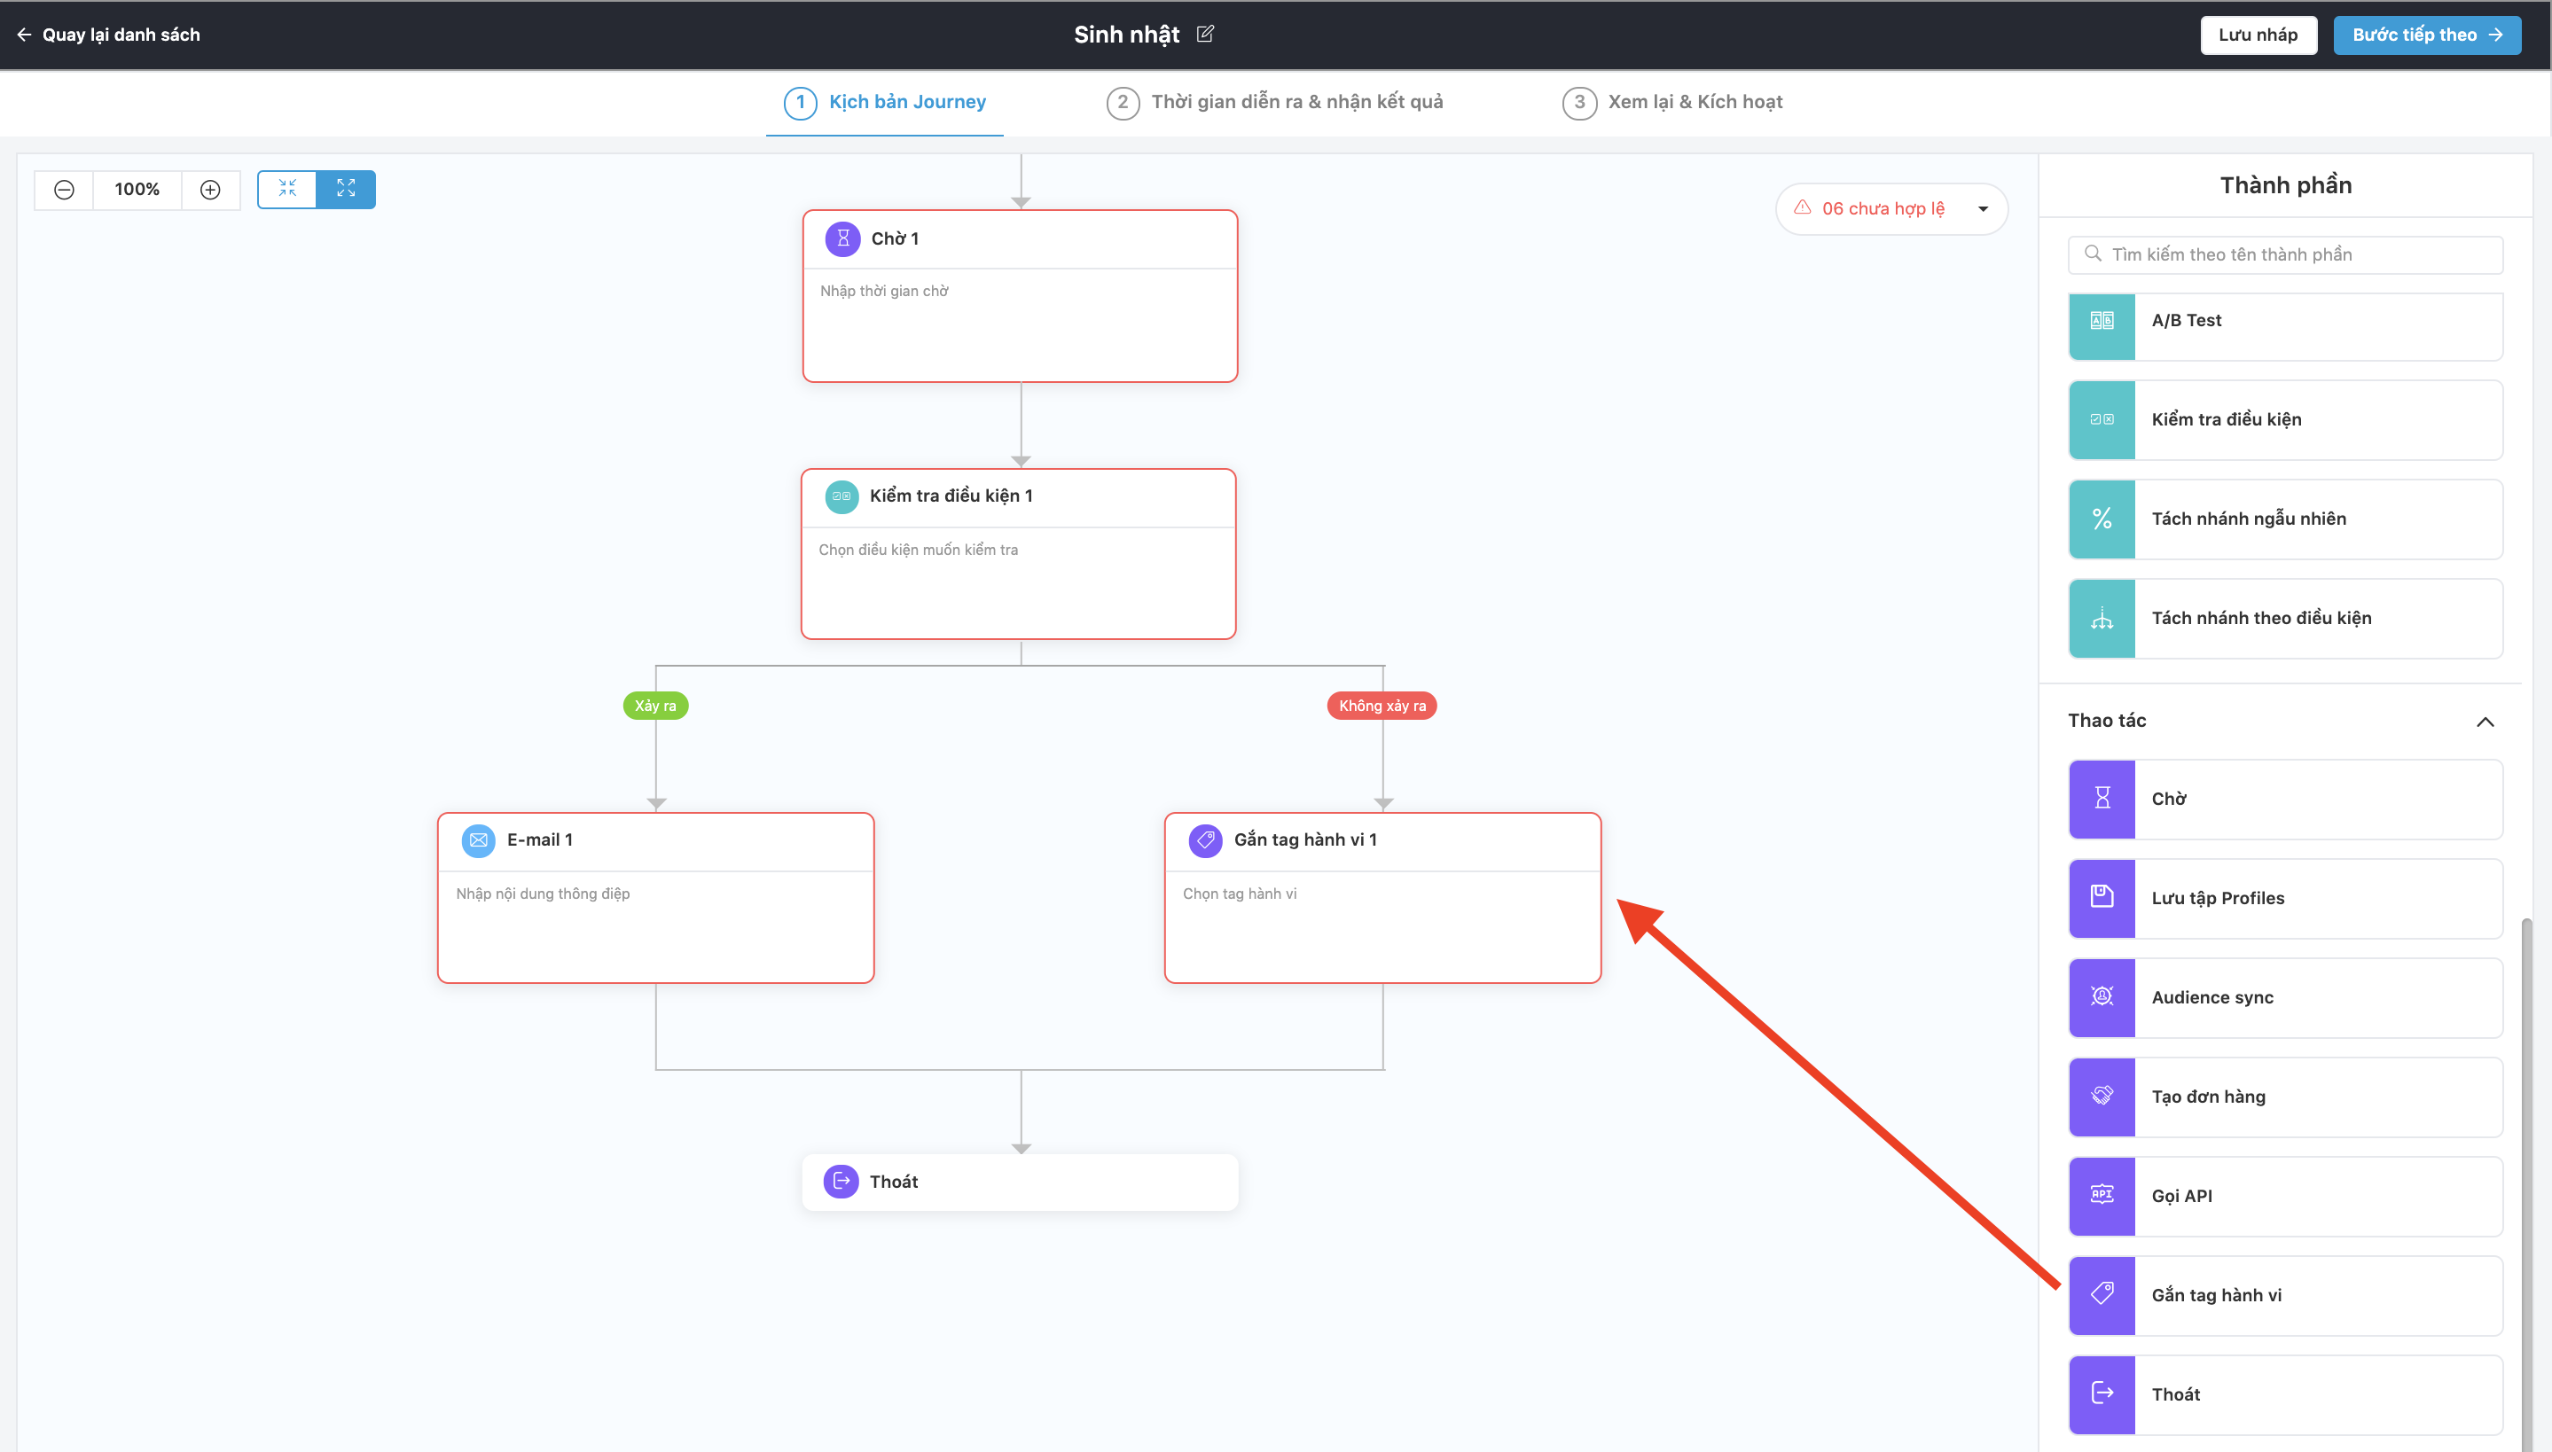Click the edit pencil icon beside Sinh nhật
The image size is (2552, 1452).
point(1205,34)
